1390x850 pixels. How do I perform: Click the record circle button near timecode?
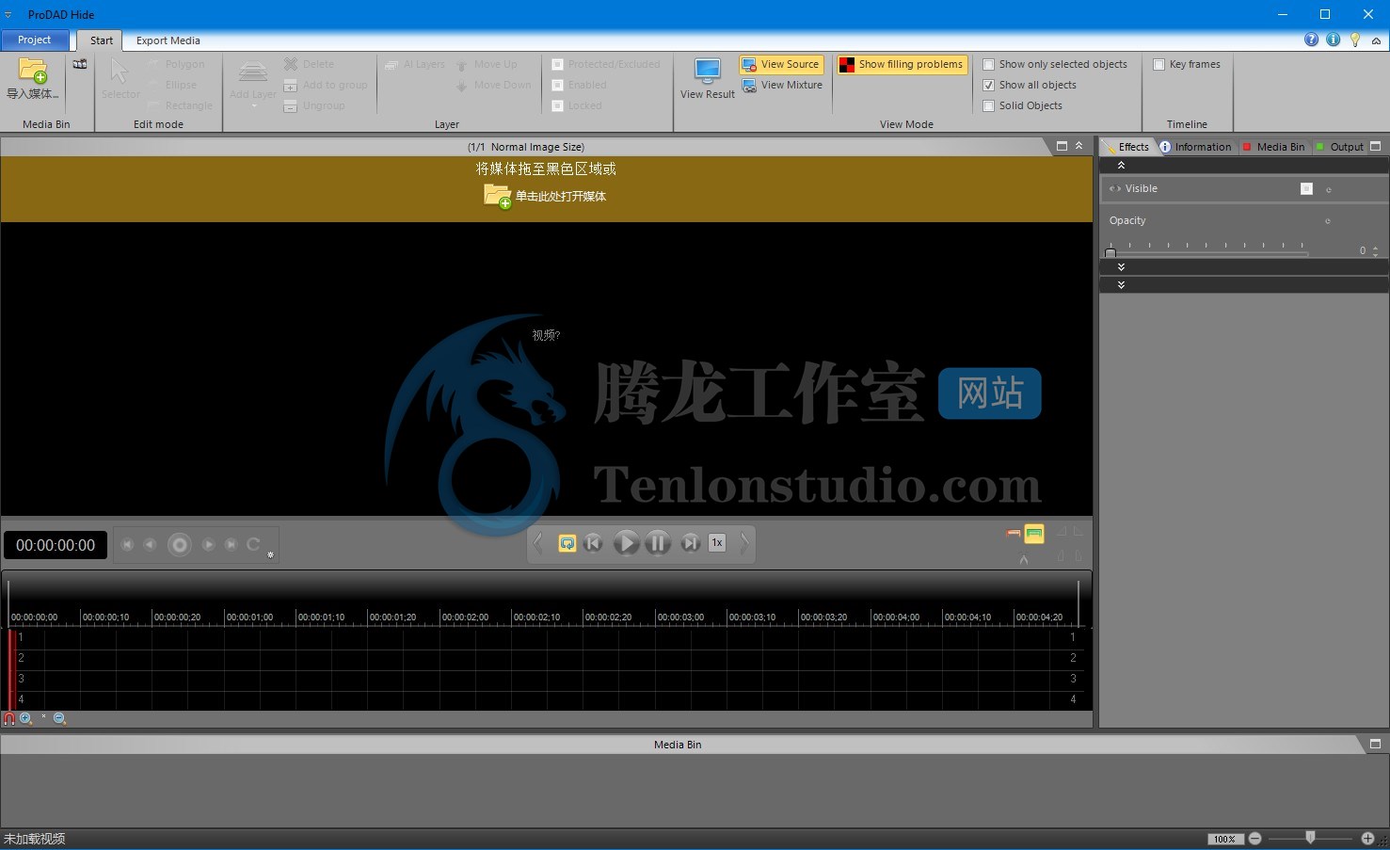coord(179,545)
